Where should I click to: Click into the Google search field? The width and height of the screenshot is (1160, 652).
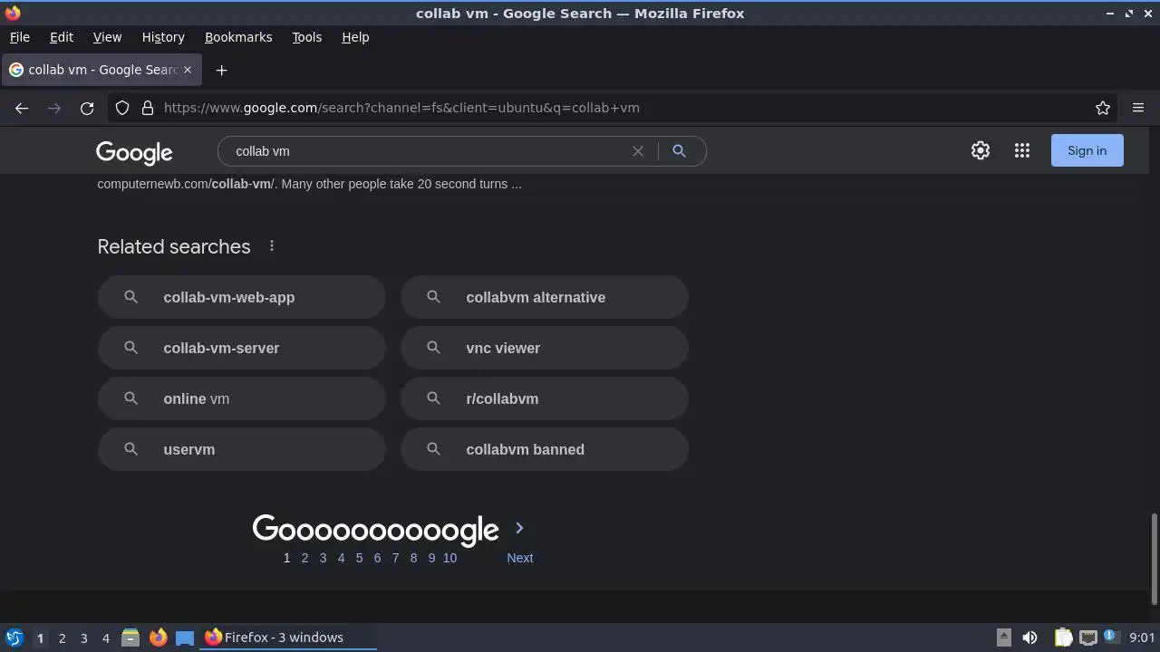[430, 151]
